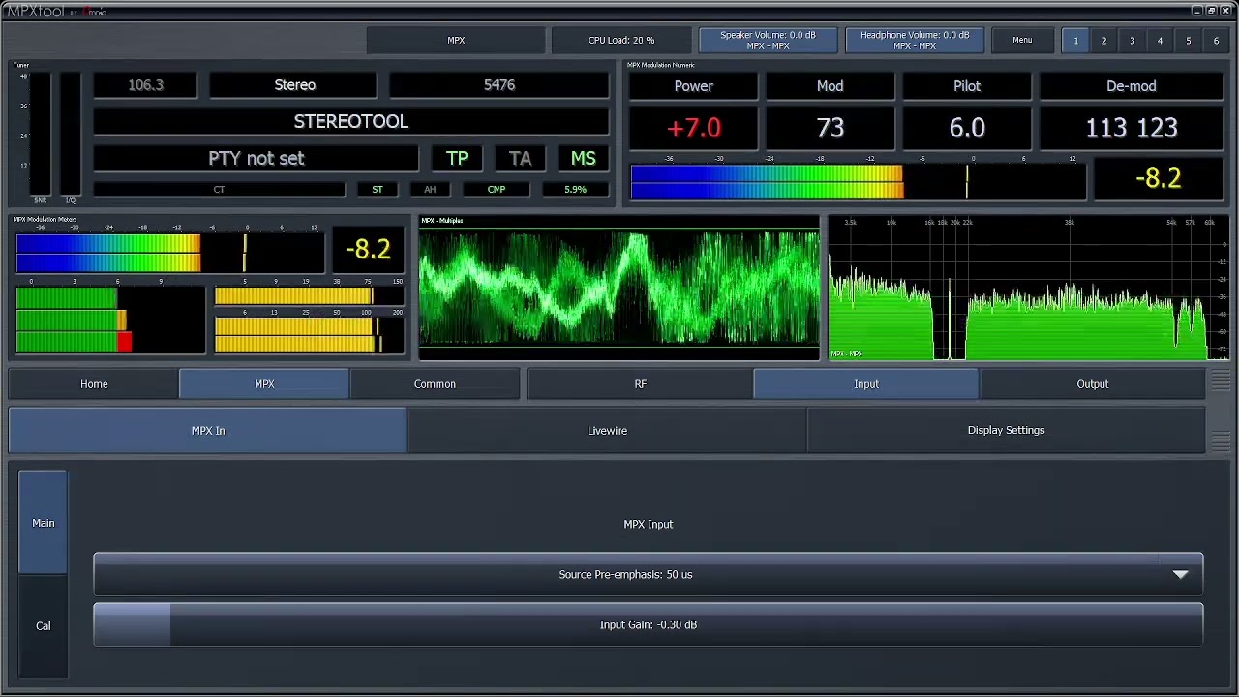Click the MPX Multiplex waveform display
The image size is (1239, 697).
click(619, 288)
